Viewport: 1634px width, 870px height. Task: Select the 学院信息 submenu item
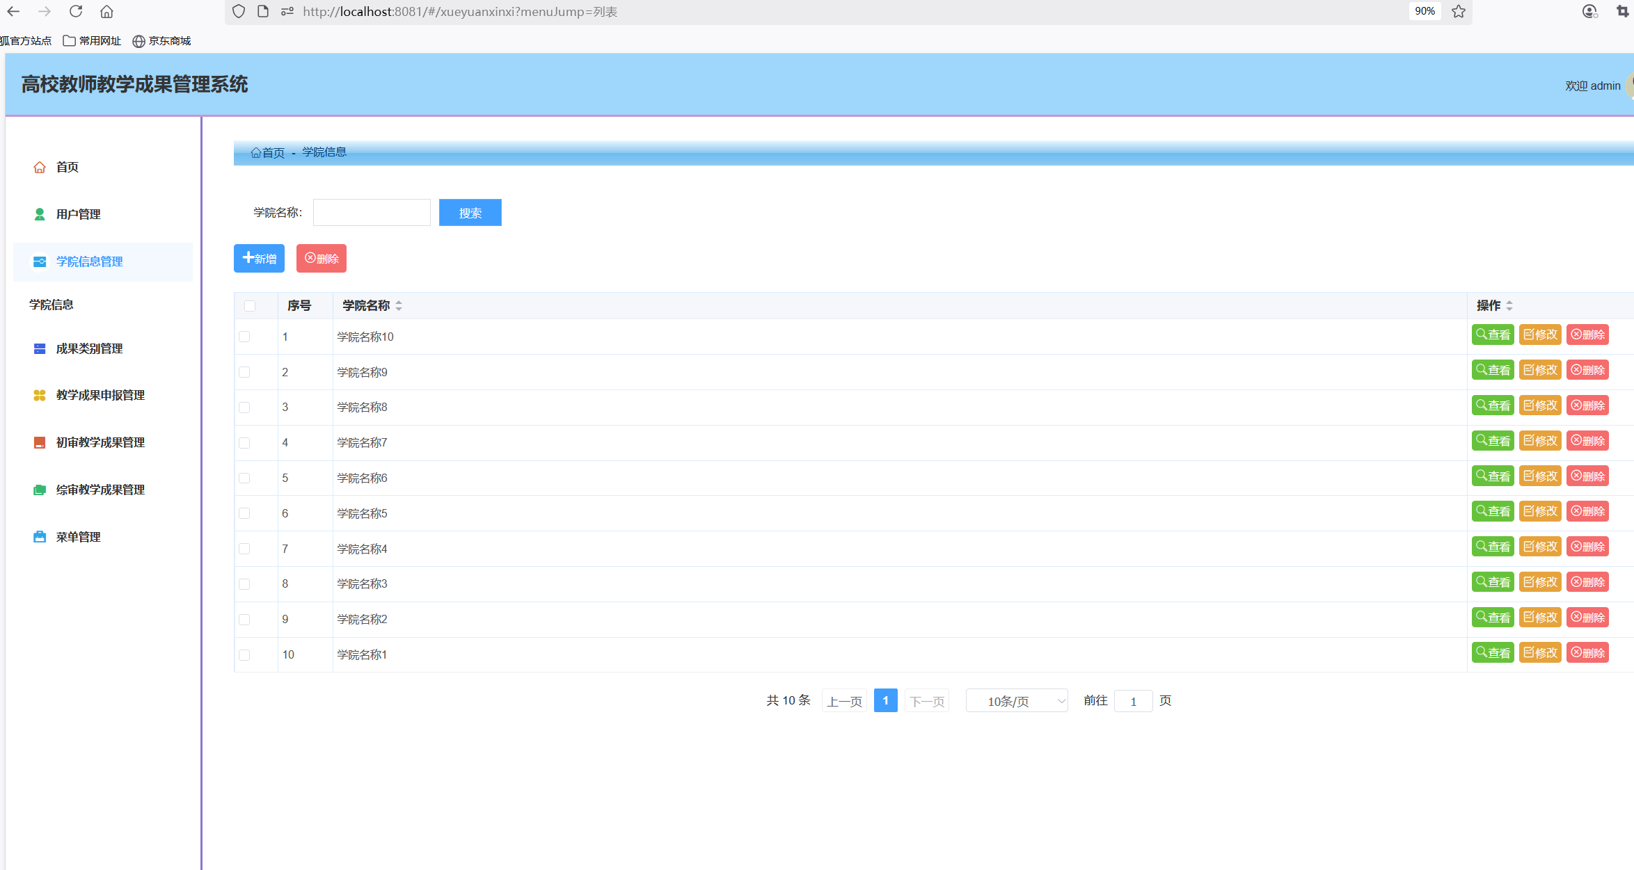51,305
